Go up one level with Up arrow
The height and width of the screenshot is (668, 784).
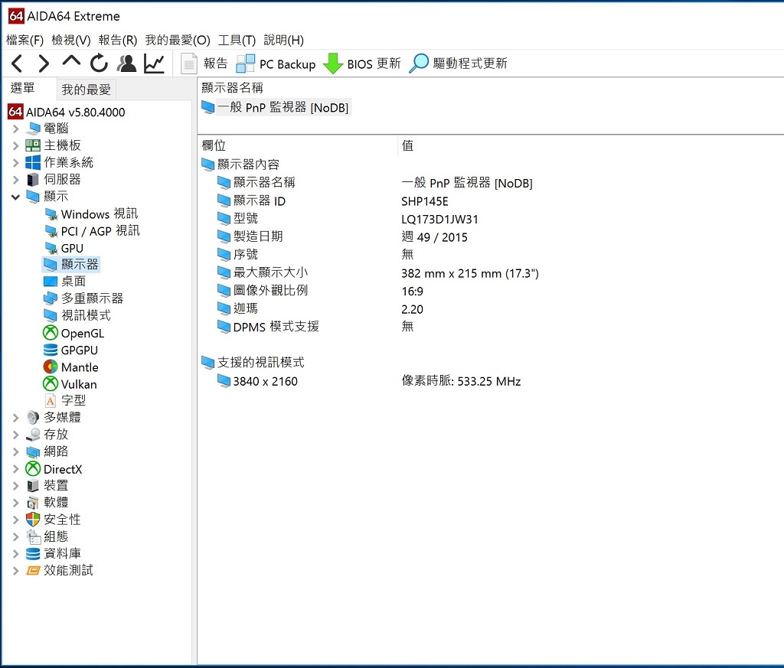tap(71, 62)
